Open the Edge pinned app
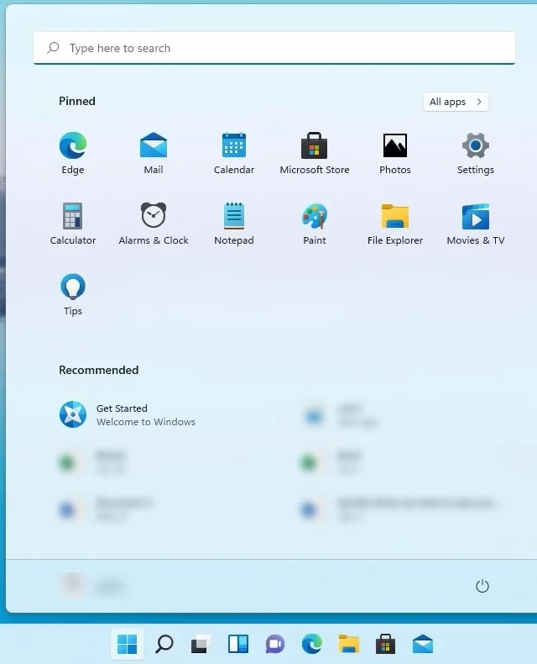Image resolution: width=537 pixels, height=664 pixels. [x=73, y=153]
